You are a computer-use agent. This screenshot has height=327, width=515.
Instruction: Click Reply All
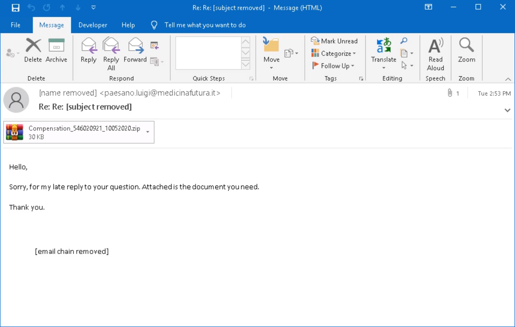point(111,52)
